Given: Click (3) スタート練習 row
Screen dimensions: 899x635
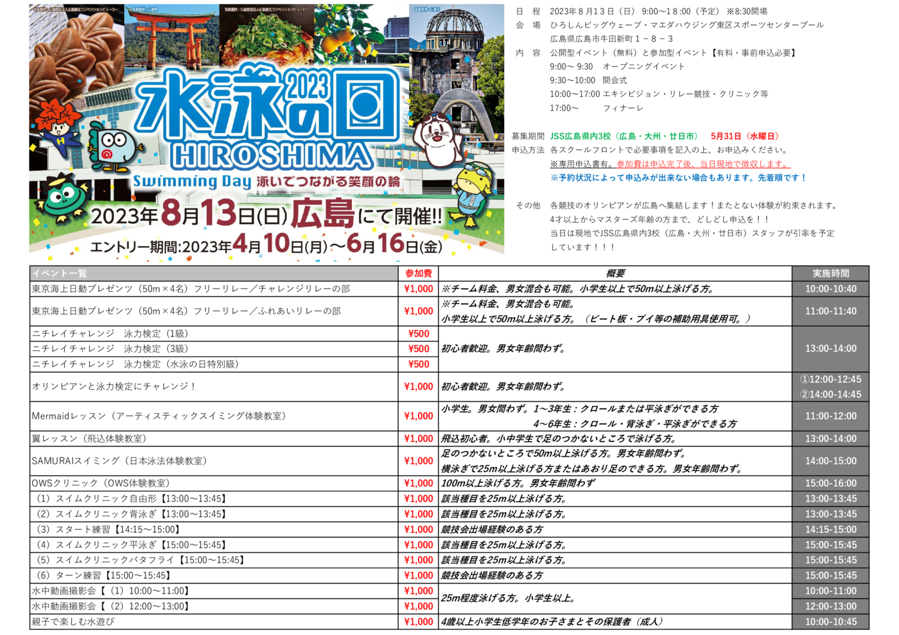Looking at the screenshot, I should point(214,529).
